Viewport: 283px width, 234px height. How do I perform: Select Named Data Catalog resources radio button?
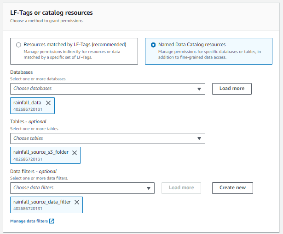click(153, 45)
